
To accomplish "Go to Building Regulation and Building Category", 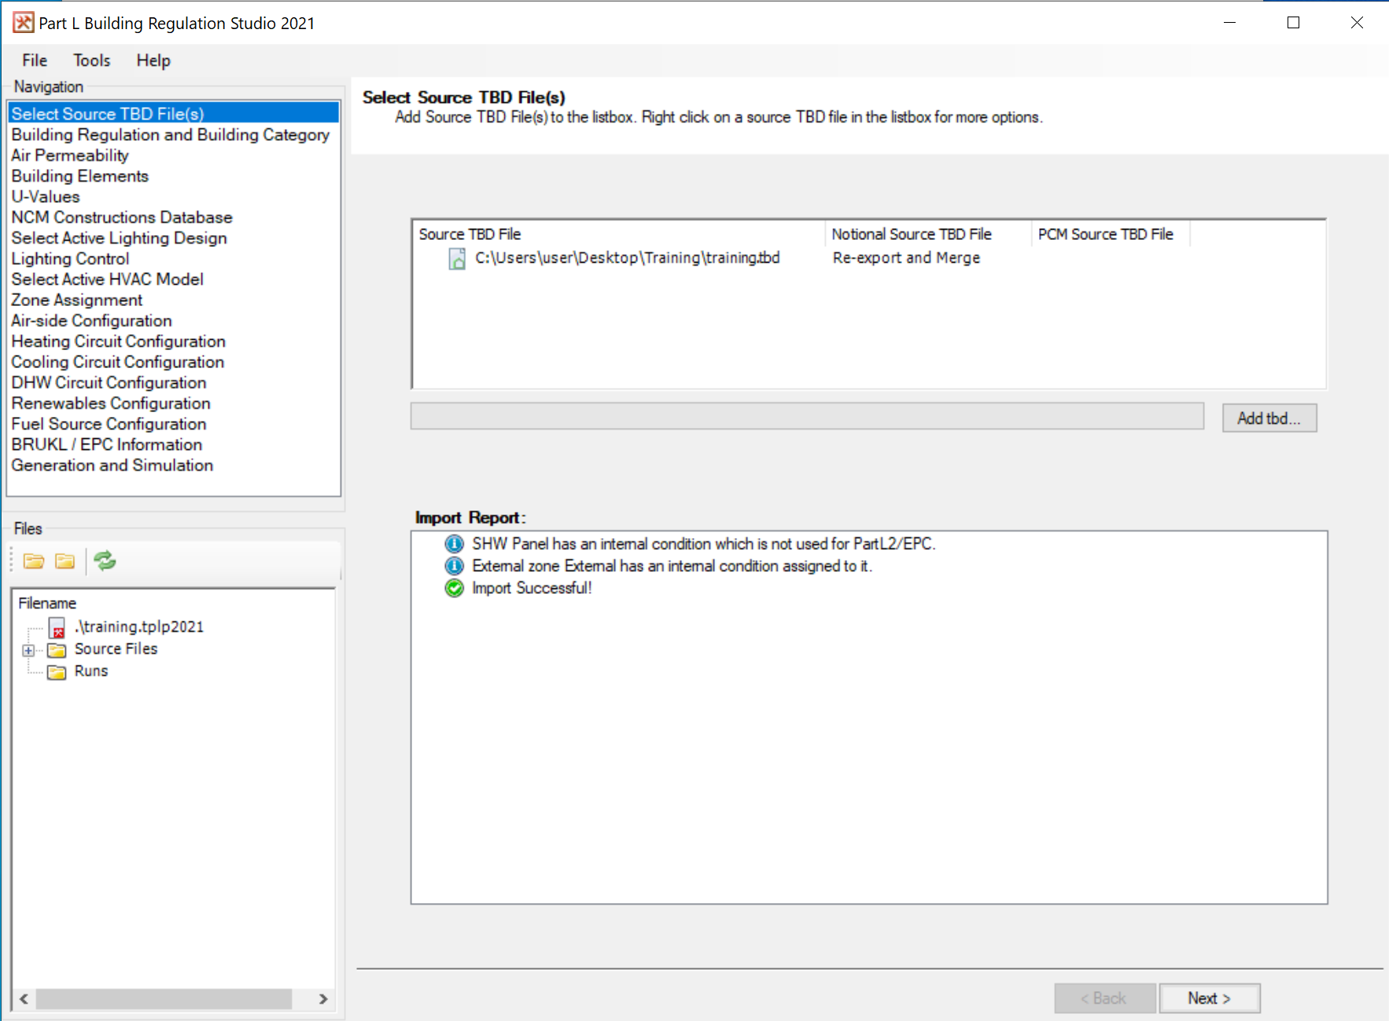I will 171,135.
